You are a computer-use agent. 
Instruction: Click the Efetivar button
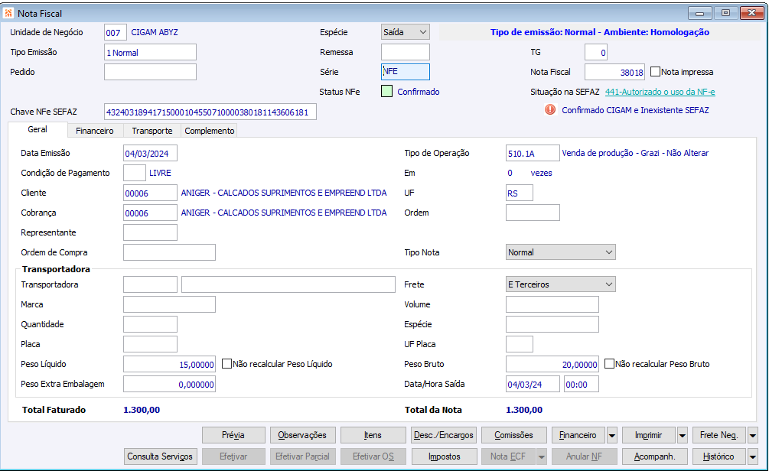[233, 456]
